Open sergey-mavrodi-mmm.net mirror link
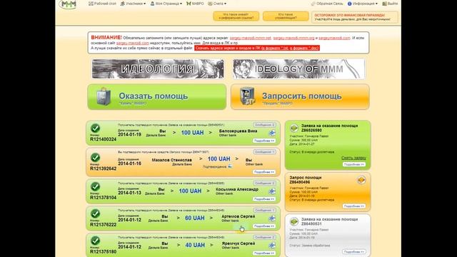 click(251, 38)
